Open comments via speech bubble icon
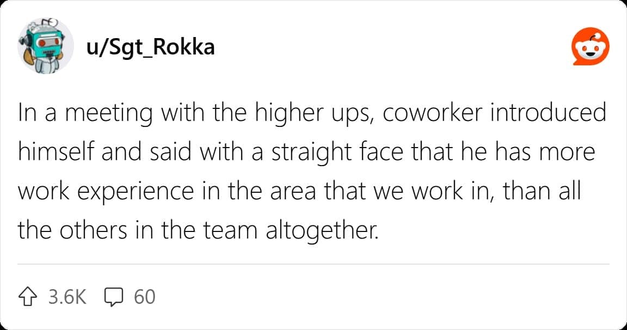Image resolution: width=627 pixels, height=330 pixels. tap(114, 297)
